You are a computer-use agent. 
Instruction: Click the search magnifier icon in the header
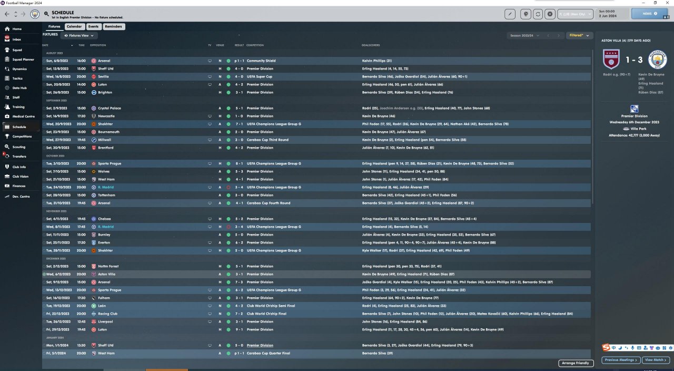47,14
